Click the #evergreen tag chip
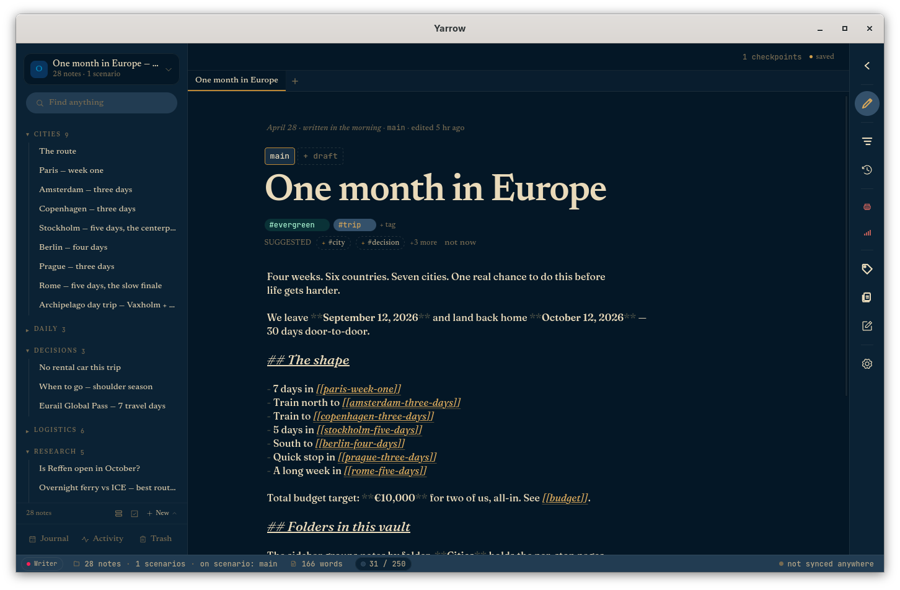This screenshot has width=900, height=590. 297,225
